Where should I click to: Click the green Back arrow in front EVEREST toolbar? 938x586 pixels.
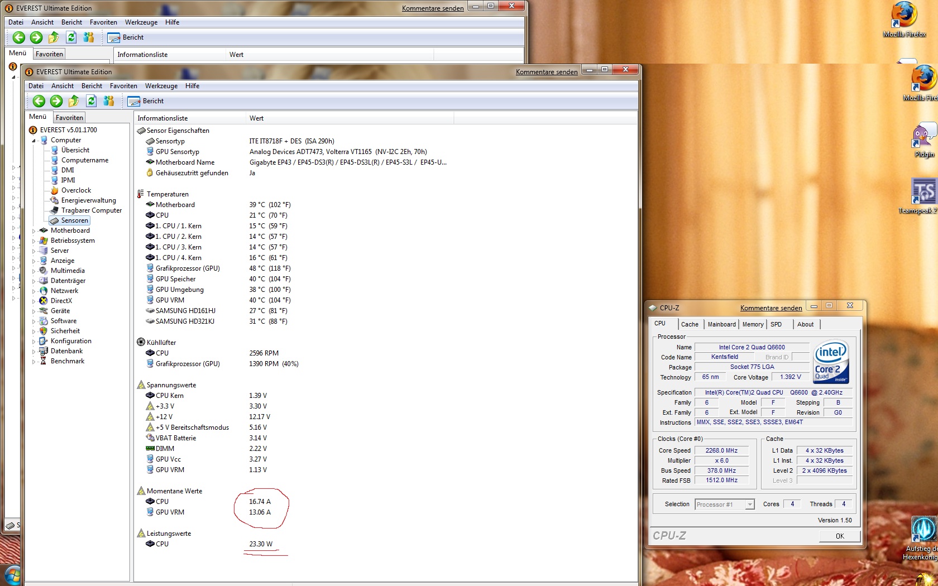pos(39,101)
